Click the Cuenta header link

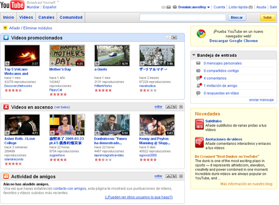[x=219, y=7]
